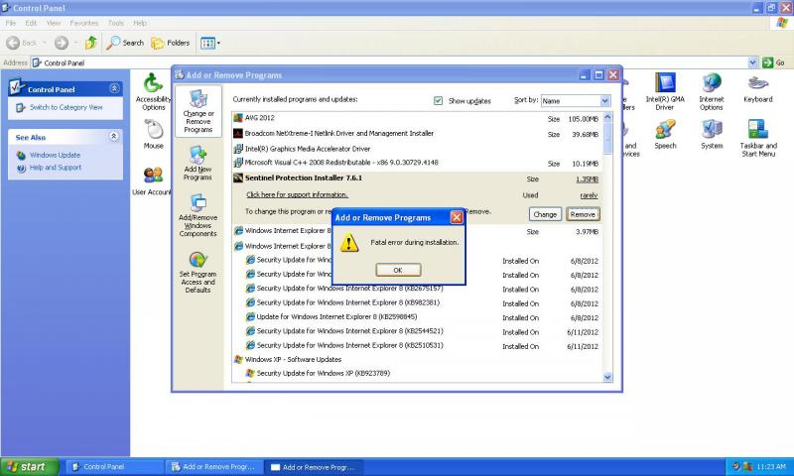Click the programs list scroll down arrow
The image size is (794, 476).
click(607, 377)
